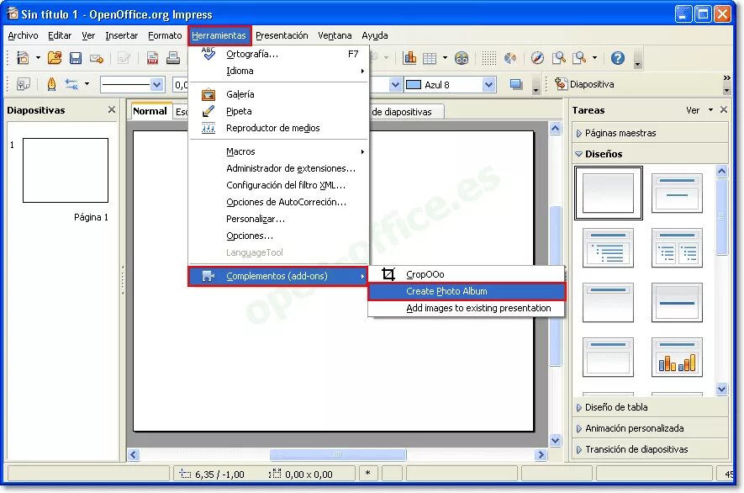The height and width of the screenshot is (493, 744).
Task: Select the Insert Chart icon
Action: pyautogui.click(x=409, y=57)
